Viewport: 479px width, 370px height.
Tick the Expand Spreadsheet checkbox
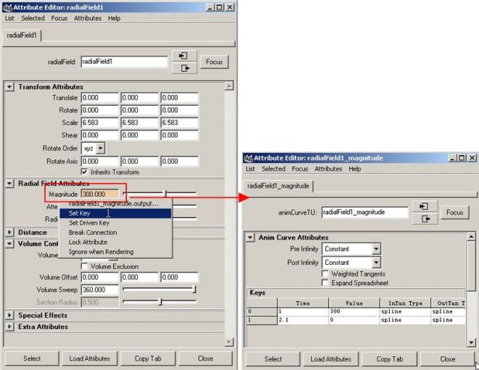[325, 283]
